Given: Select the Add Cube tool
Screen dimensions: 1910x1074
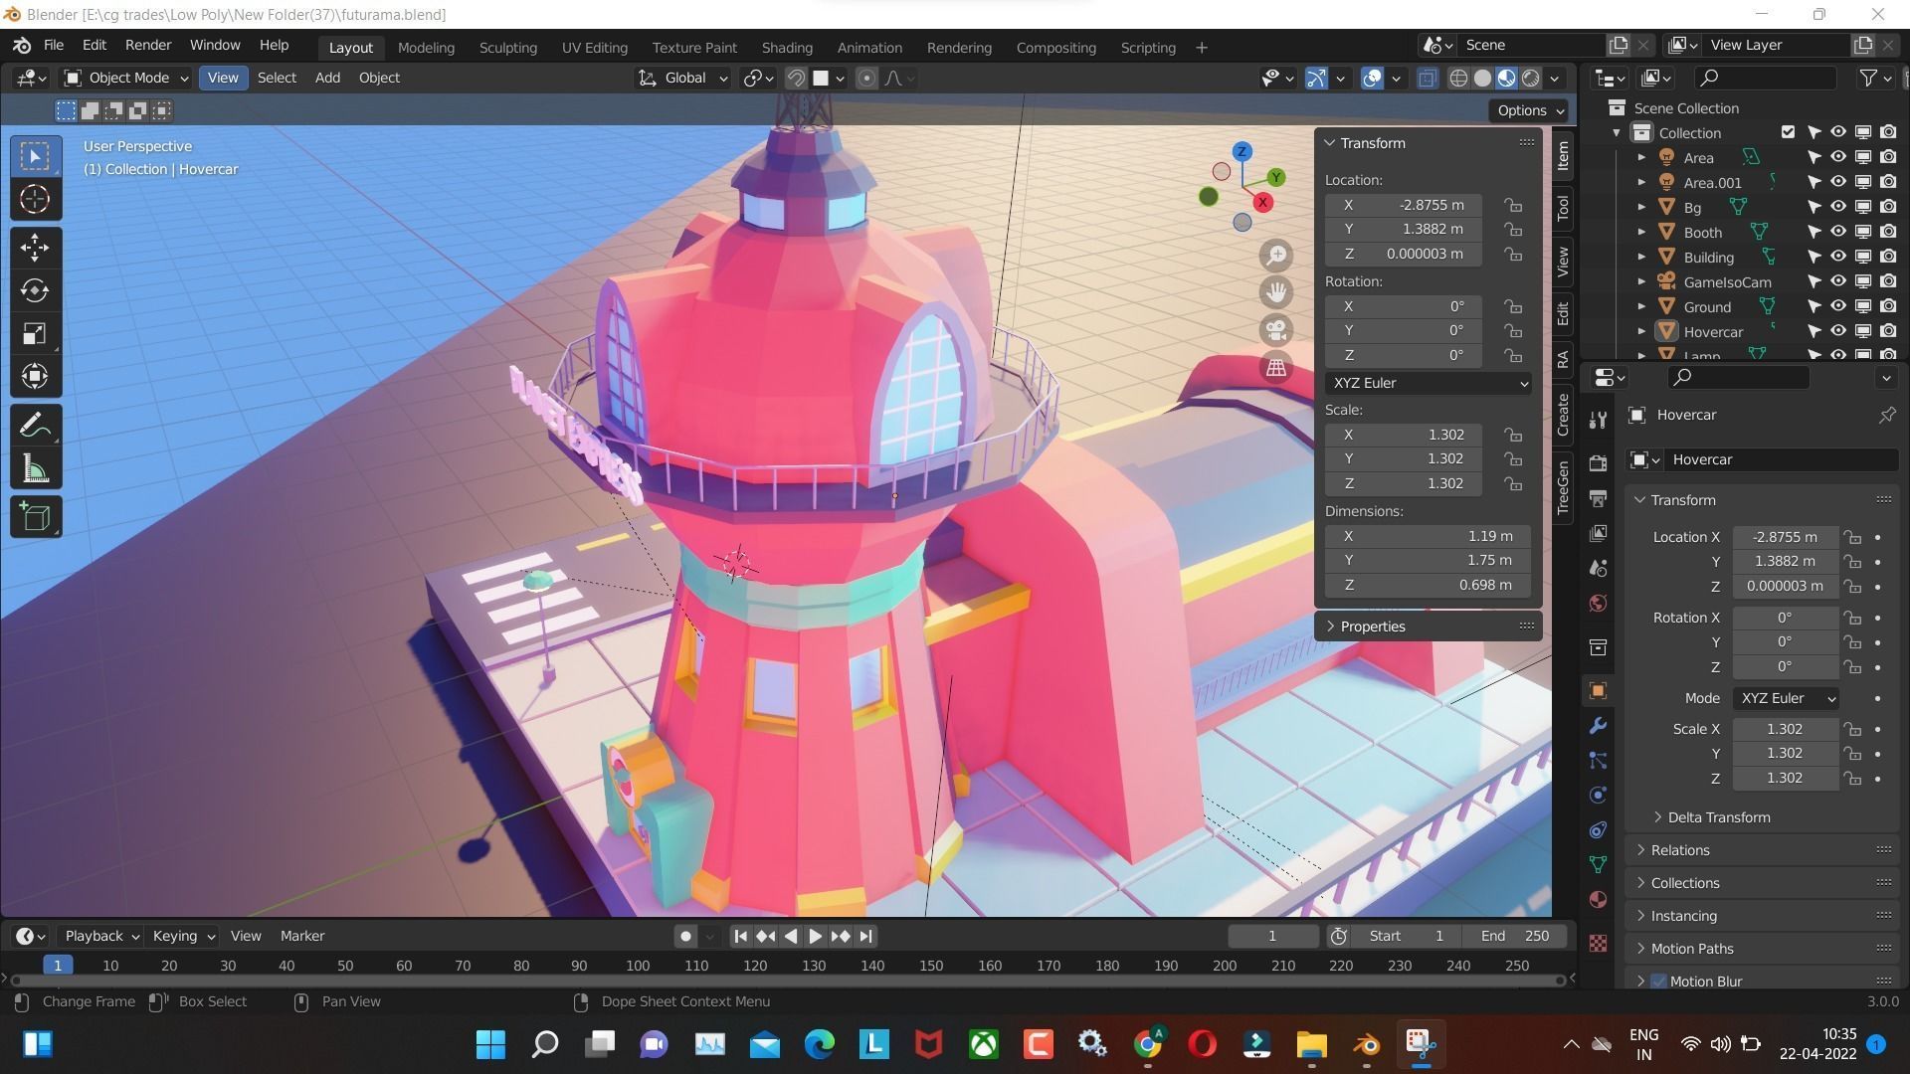Looking at the screenshot, I should coord(35,517).
